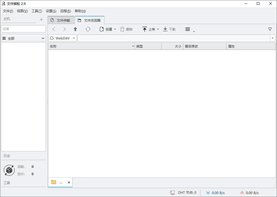
Task: Go forward with the right arrow
Action: (x=65, y=29)
